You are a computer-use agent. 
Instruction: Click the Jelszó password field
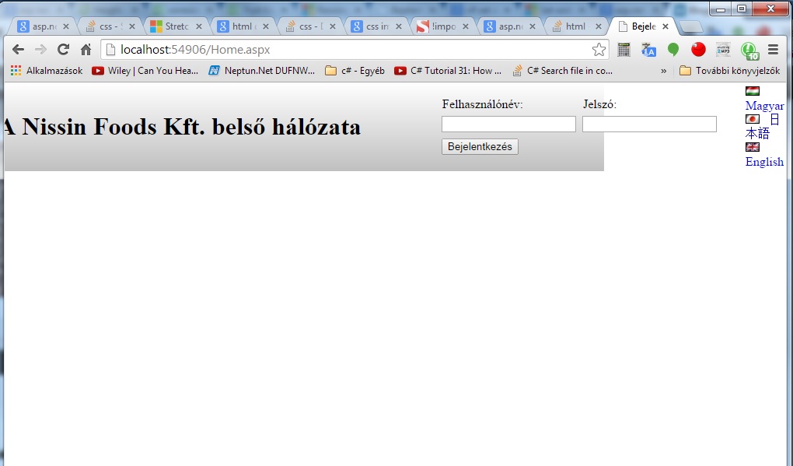pos(649,124)
